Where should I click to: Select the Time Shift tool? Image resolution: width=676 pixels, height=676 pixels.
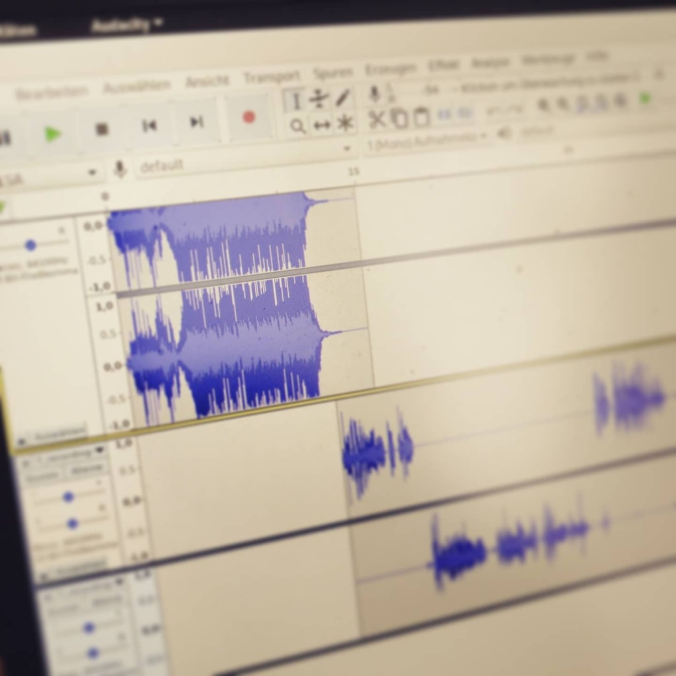pos(321,125)
